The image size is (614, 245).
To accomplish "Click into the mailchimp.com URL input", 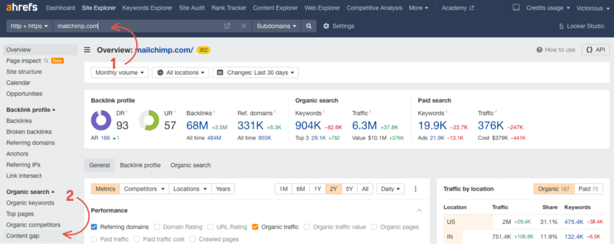I will pyautogui.click(x=137, y=26).
